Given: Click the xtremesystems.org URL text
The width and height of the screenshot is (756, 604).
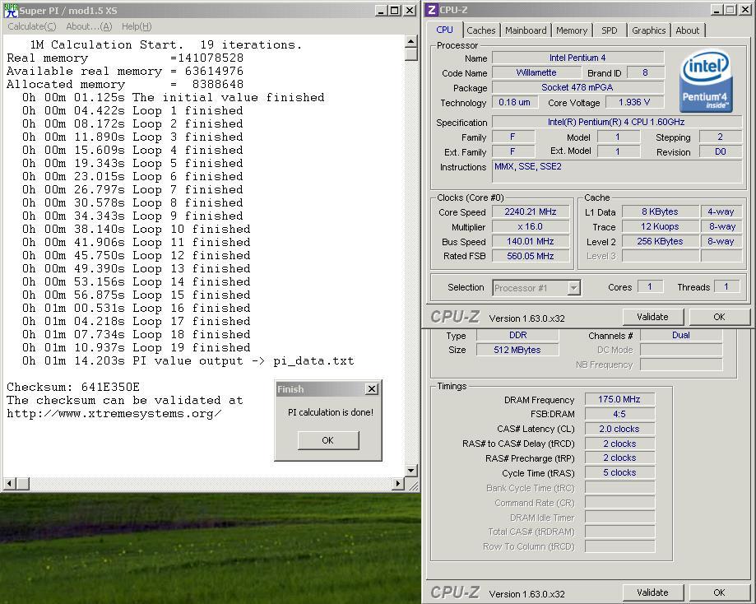Looking at the screenshot, I should tap(114, 413).
